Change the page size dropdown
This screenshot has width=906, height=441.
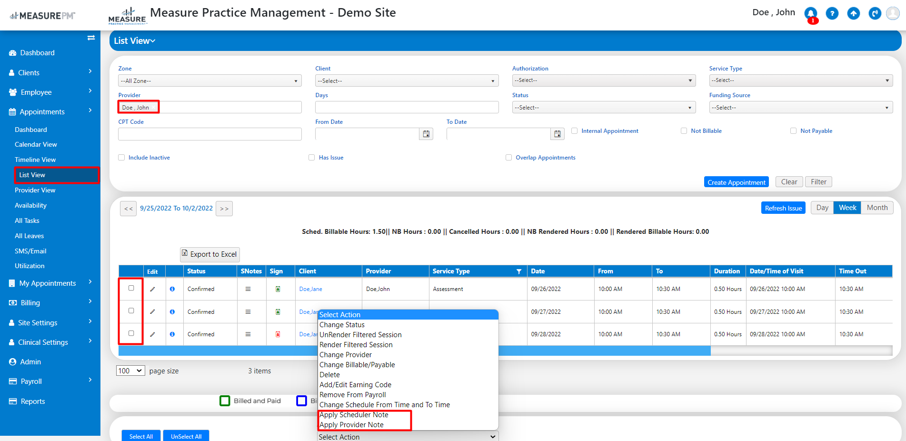pyautogui.click(x=130, y=371)
